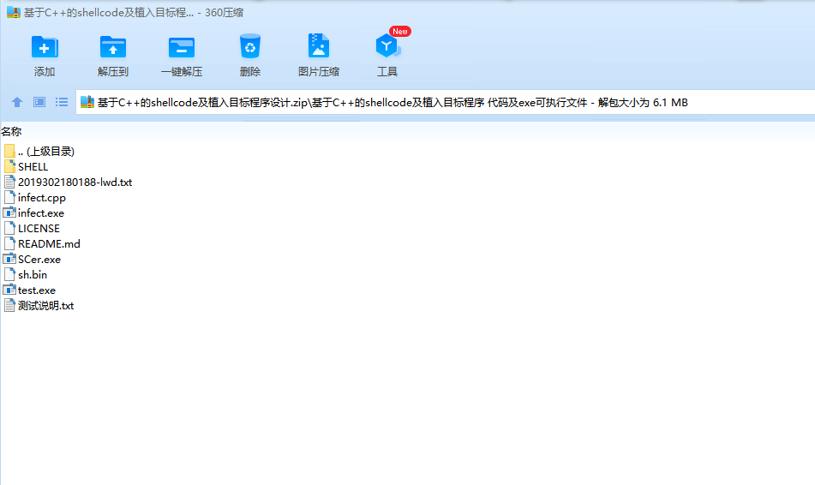Click the file icon beside LICENSE
Screen dimensions: 815x485
pyautogui.click(x=9, y=228)
